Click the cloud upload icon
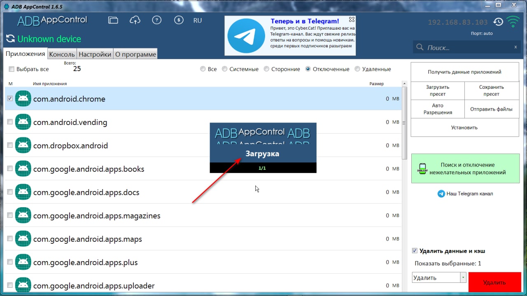 click(x=135, y=20)
